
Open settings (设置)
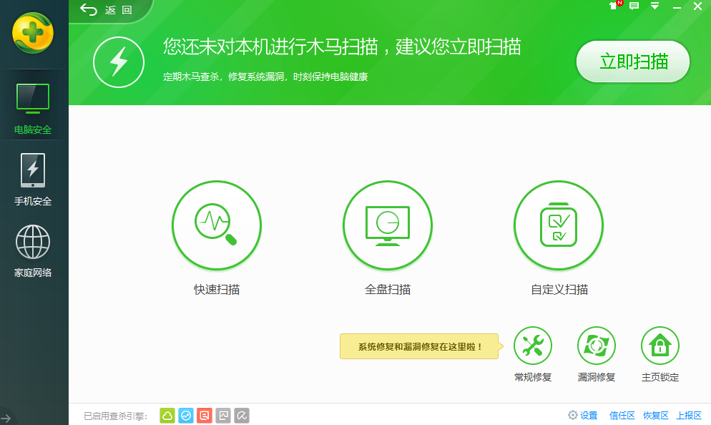[x=582, y=415]
